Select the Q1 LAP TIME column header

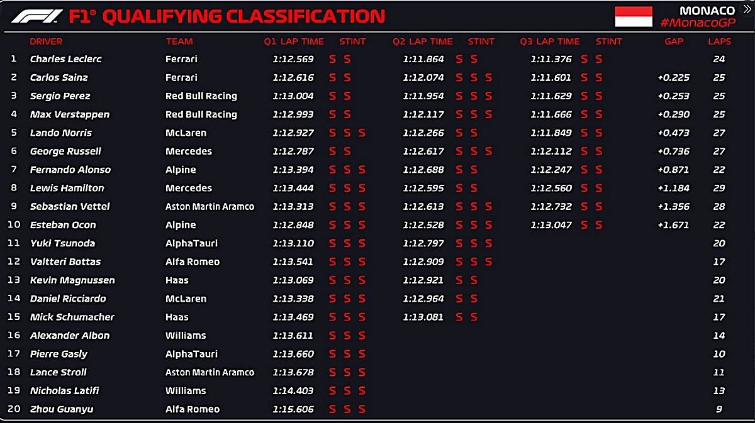point(294,41)
